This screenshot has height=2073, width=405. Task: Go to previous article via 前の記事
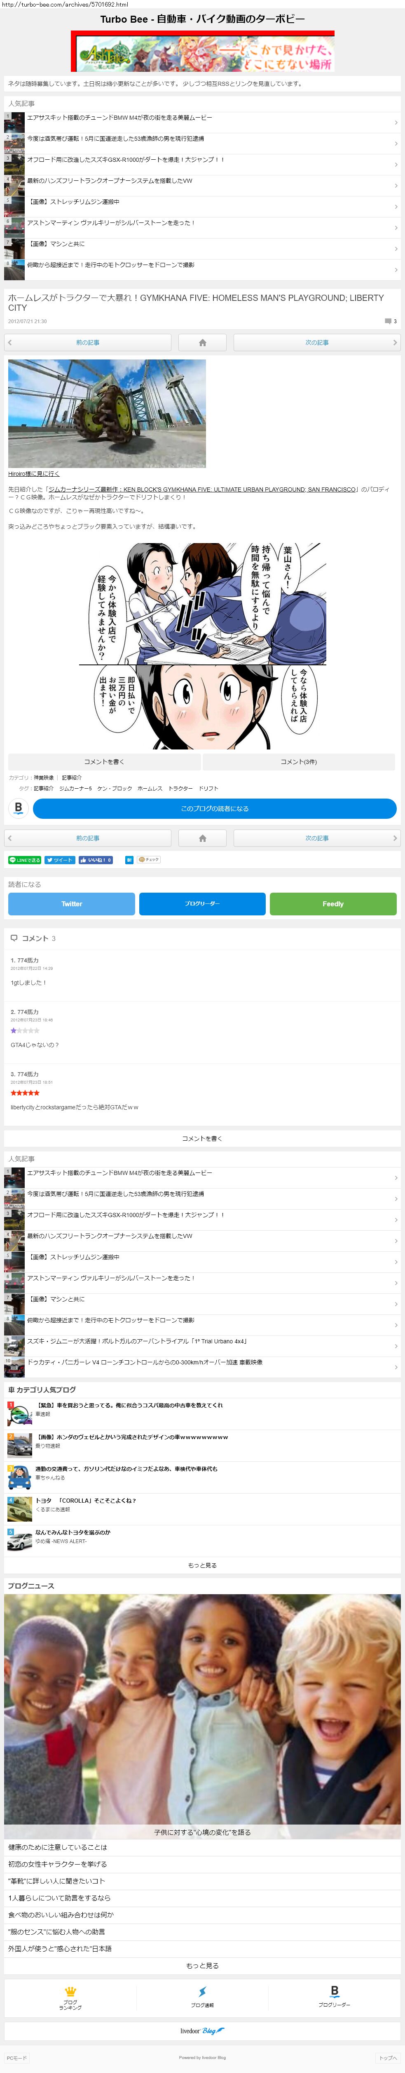coord(88,342)
